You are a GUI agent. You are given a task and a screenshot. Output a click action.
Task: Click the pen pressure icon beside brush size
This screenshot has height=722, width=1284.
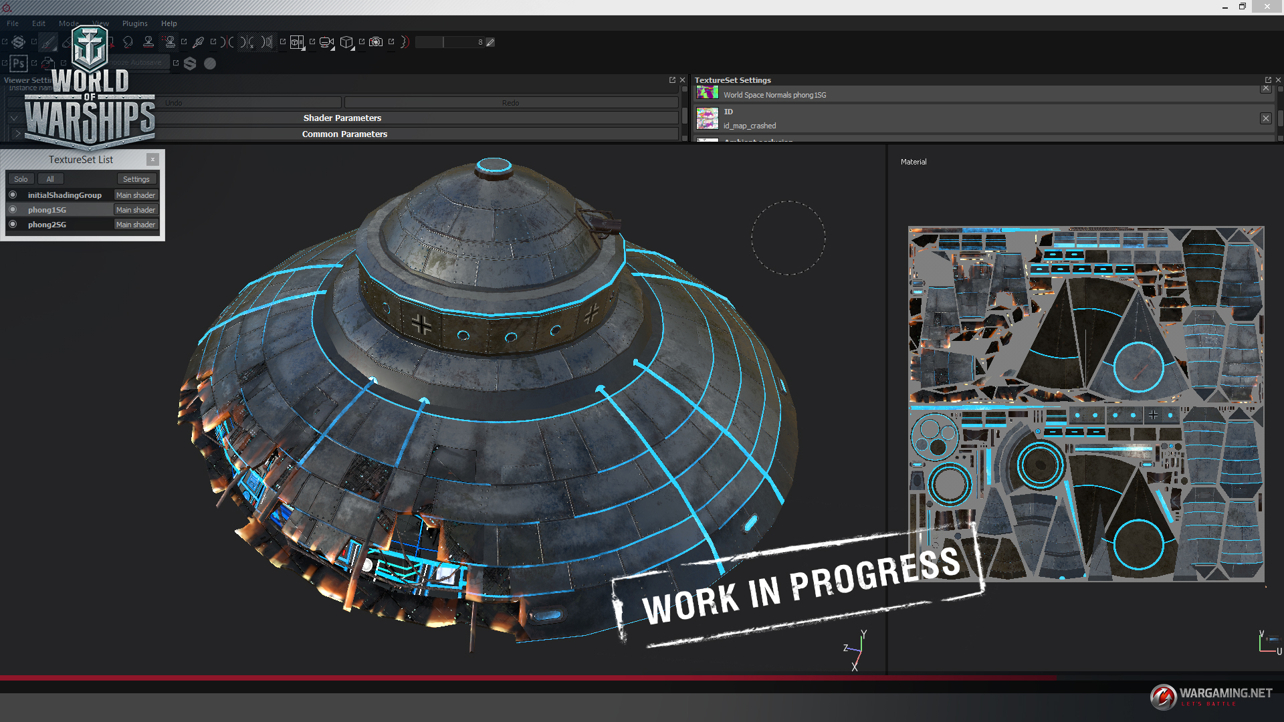click(x=490, y=42)
